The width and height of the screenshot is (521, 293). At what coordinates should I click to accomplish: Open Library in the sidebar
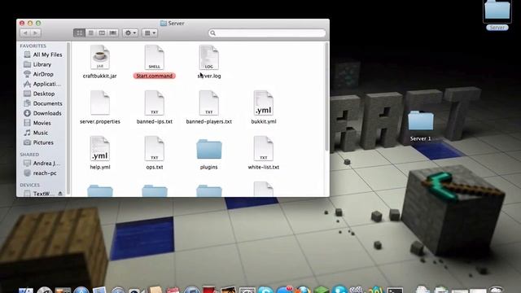click(43, 64)
